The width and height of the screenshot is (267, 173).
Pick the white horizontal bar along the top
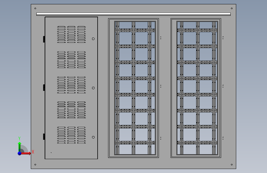pyautogui.click(x=134, y=14)
